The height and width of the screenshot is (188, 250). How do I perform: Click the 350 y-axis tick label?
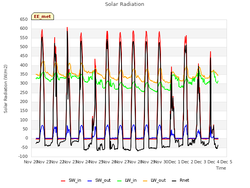click(x=24, y=74)
